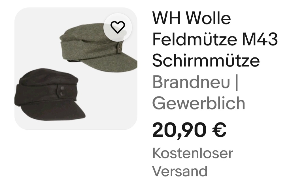
Task: Click the Brandneu condition label
Action: (191, 82)
